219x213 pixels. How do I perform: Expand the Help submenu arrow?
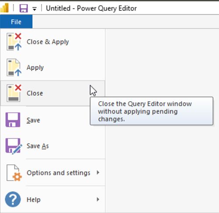coord(98,199)
